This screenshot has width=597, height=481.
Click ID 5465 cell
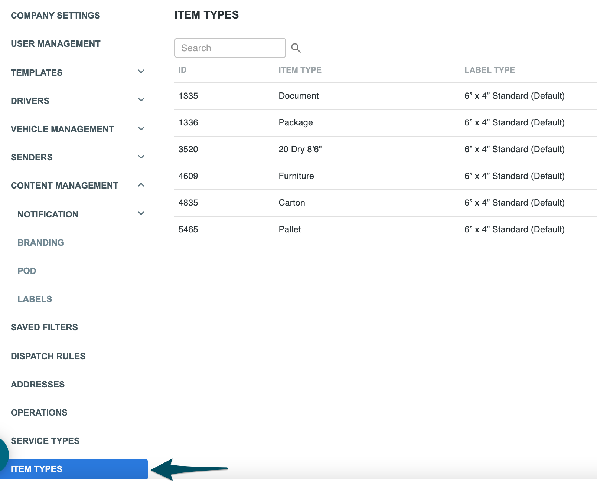coord(188,230)
